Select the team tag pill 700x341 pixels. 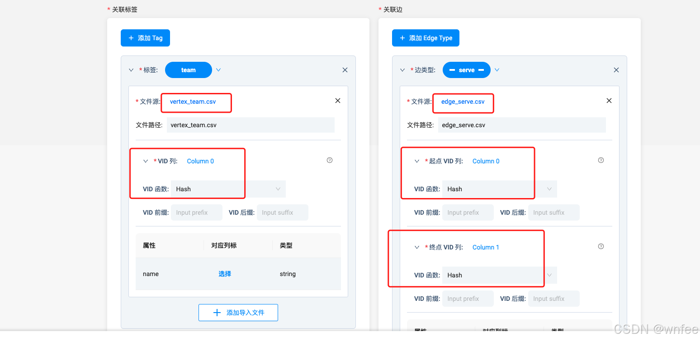click(x=189, y=70)
